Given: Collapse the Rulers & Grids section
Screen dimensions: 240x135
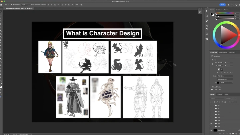Looking at the screenshot, I should pos(211,87).
